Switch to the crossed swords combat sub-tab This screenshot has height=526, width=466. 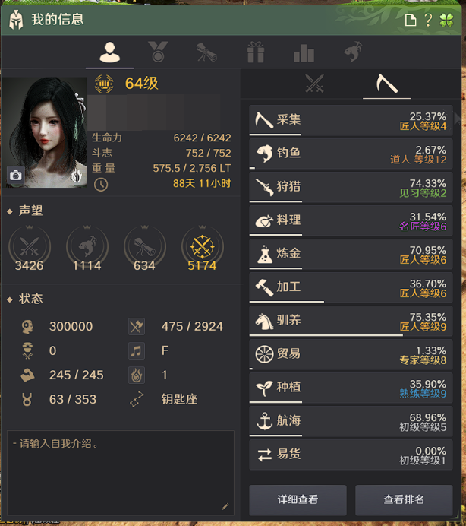314,84
